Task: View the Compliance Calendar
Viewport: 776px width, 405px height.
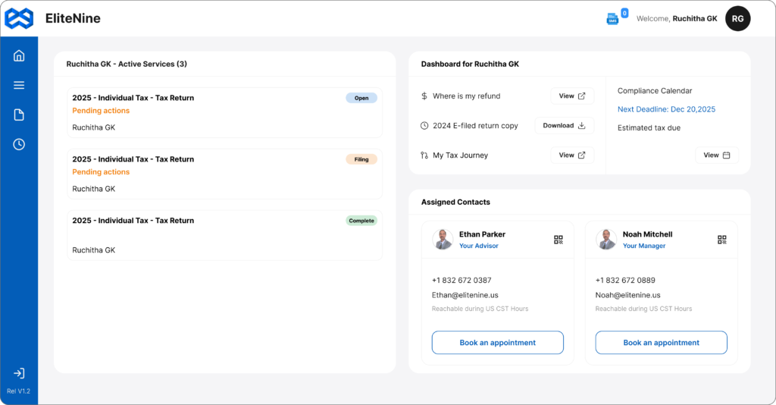Action: click(716, 155)
